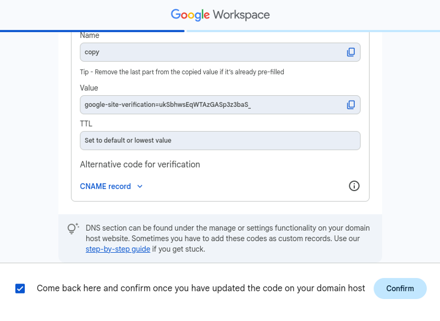Copy the verification code using the copy icon
Screen dimensions: 440x321
pyautogui.click(x=351, y=105)
